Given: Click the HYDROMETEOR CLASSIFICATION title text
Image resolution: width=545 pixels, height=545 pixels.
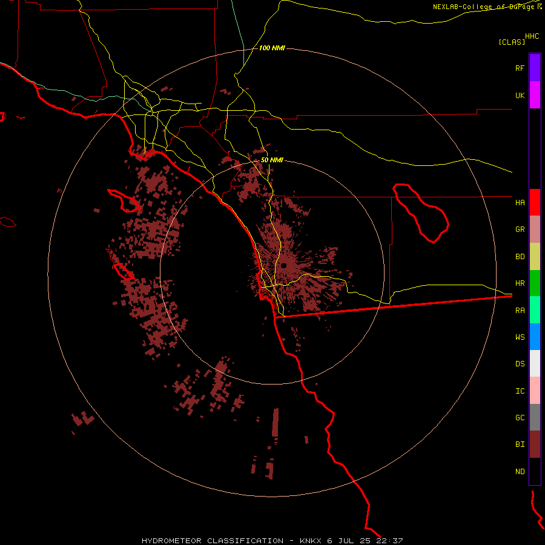Looking at the screenshot, I should point(213,541).
